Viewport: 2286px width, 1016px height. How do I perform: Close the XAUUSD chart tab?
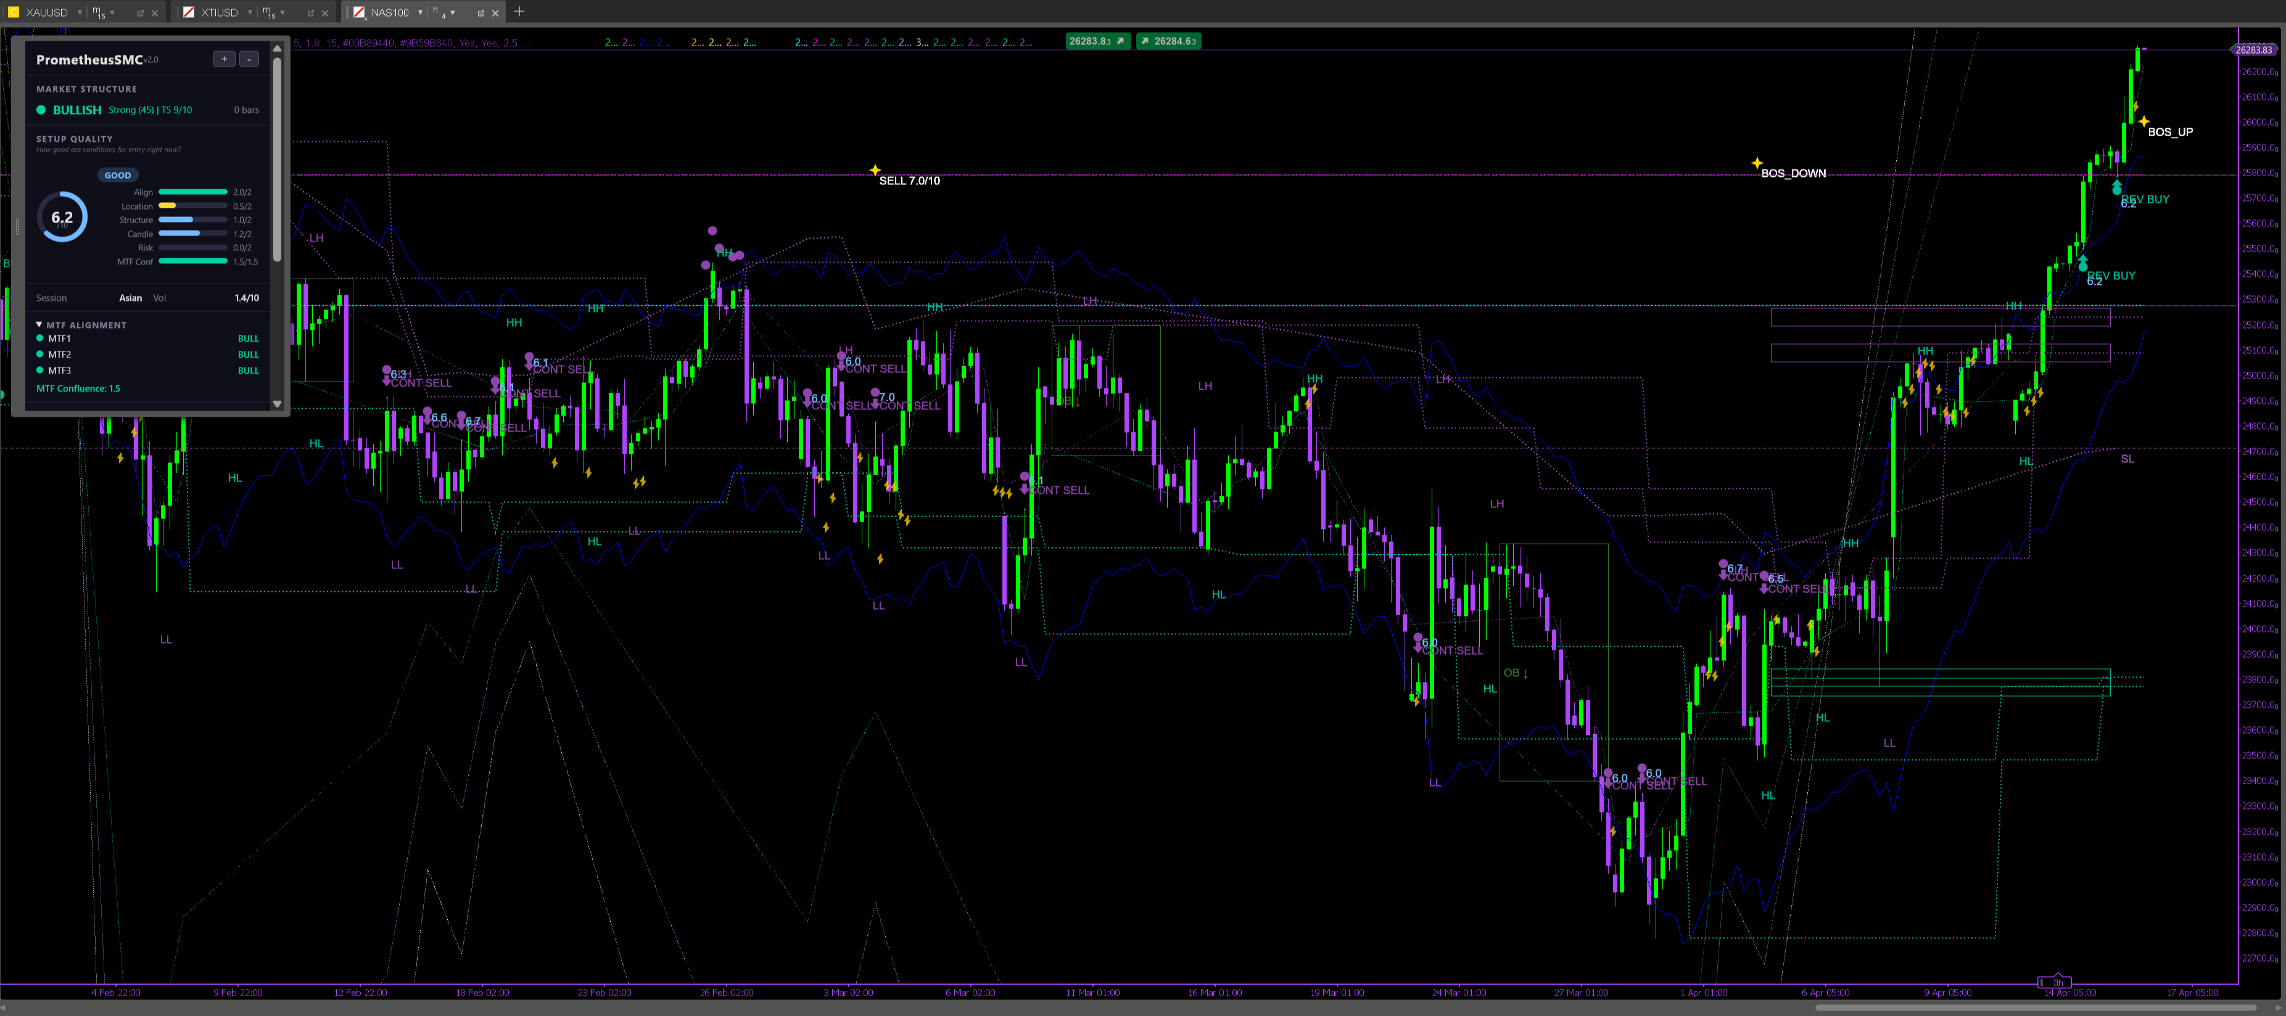point(154,12)
